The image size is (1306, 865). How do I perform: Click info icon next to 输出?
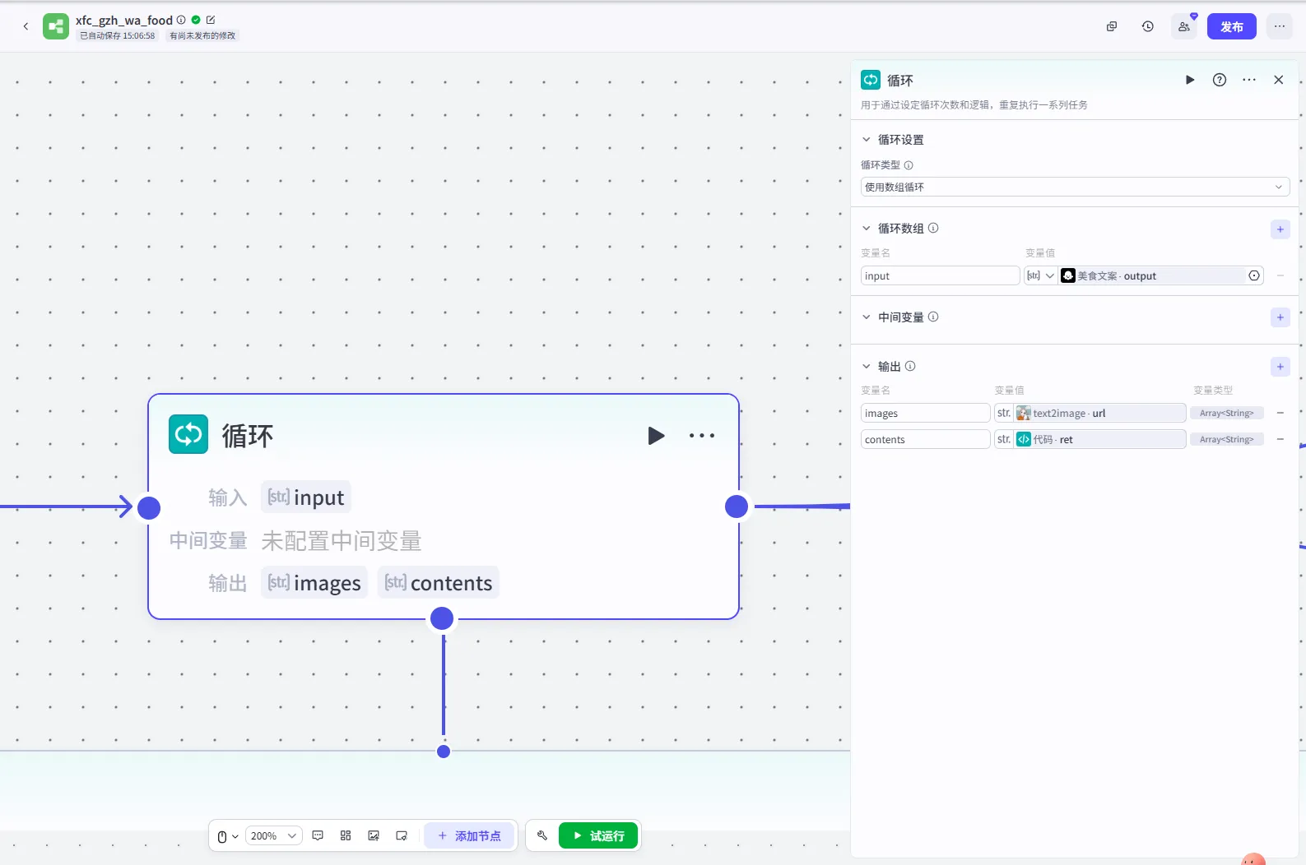point(910,366)
